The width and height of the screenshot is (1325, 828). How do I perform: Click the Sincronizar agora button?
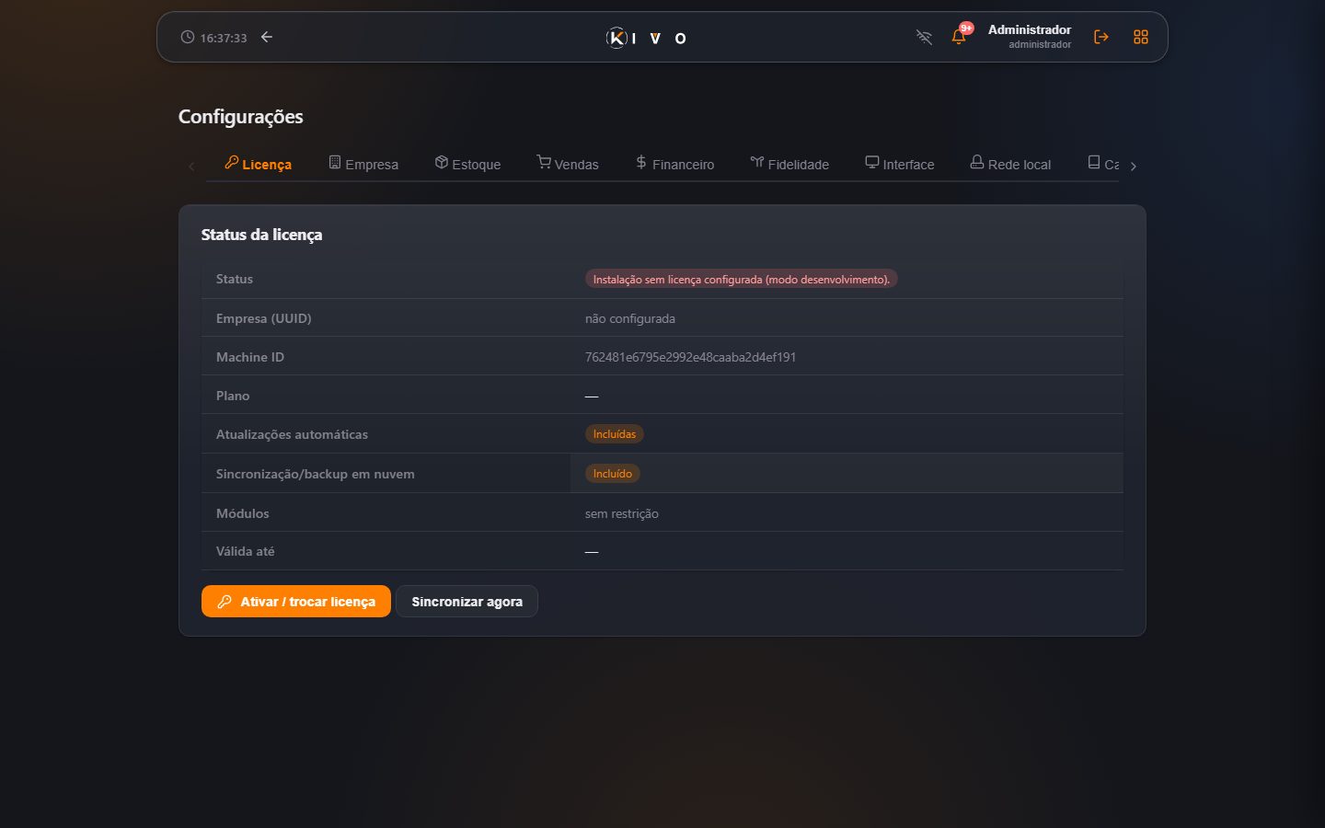pyautogui.click(x=467, y=602)
